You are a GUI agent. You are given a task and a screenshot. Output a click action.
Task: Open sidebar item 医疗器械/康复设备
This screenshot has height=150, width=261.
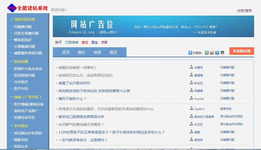pos(29,104)
